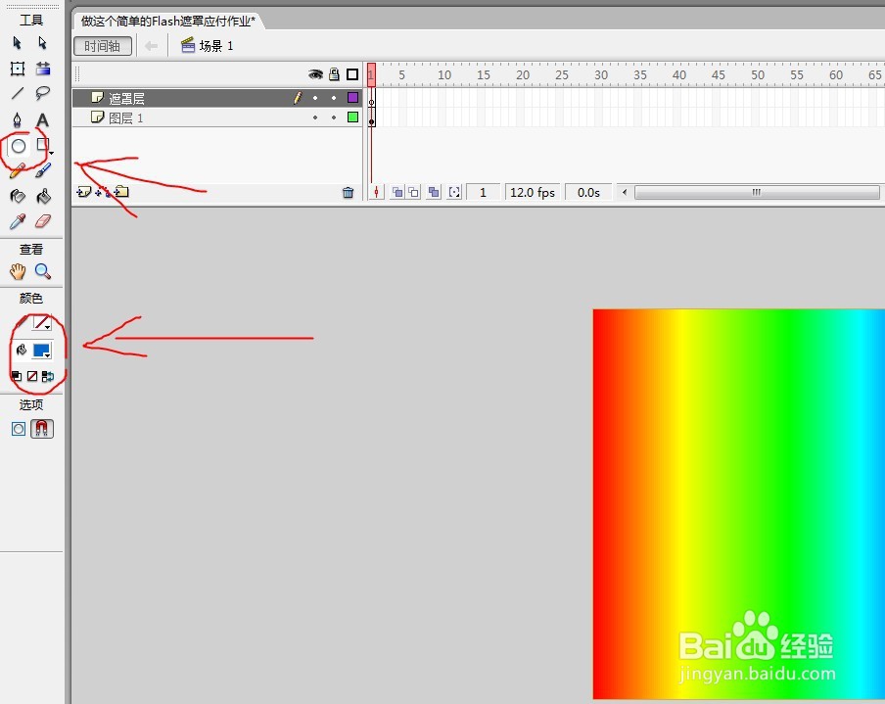This screenshot has height=704, width=885.
Task: Click the Center Frame icon
Action: [x=377, y=193]
